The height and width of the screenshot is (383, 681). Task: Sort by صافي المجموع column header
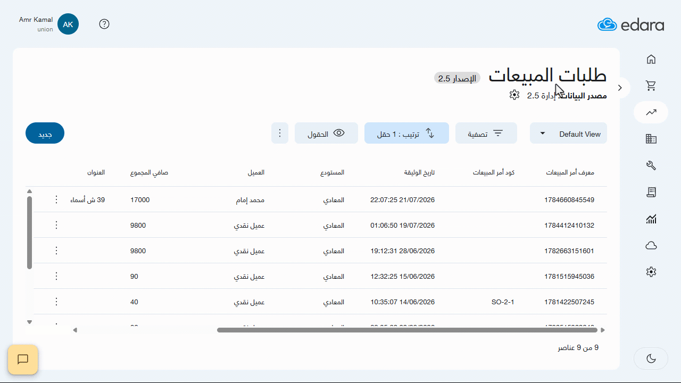[150, 172]
